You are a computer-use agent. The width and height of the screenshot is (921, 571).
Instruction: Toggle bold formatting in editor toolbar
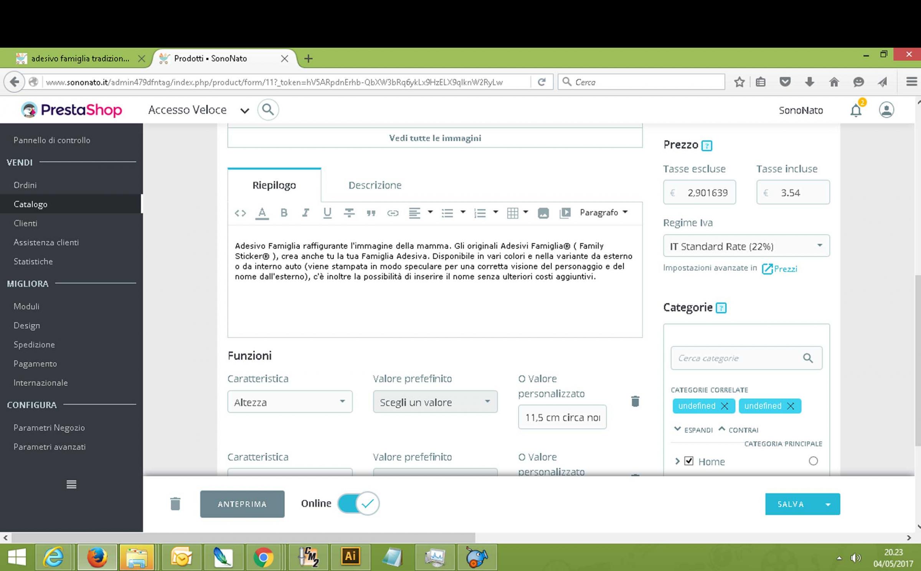point(284,213)
